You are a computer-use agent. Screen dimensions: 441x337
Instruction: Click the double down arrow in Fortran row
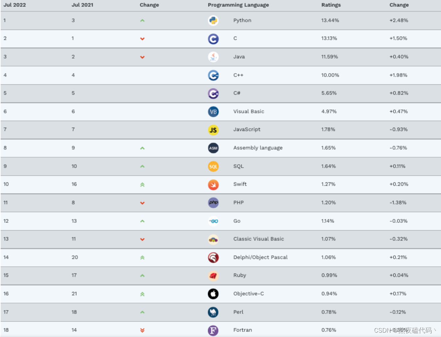(142, 330)
